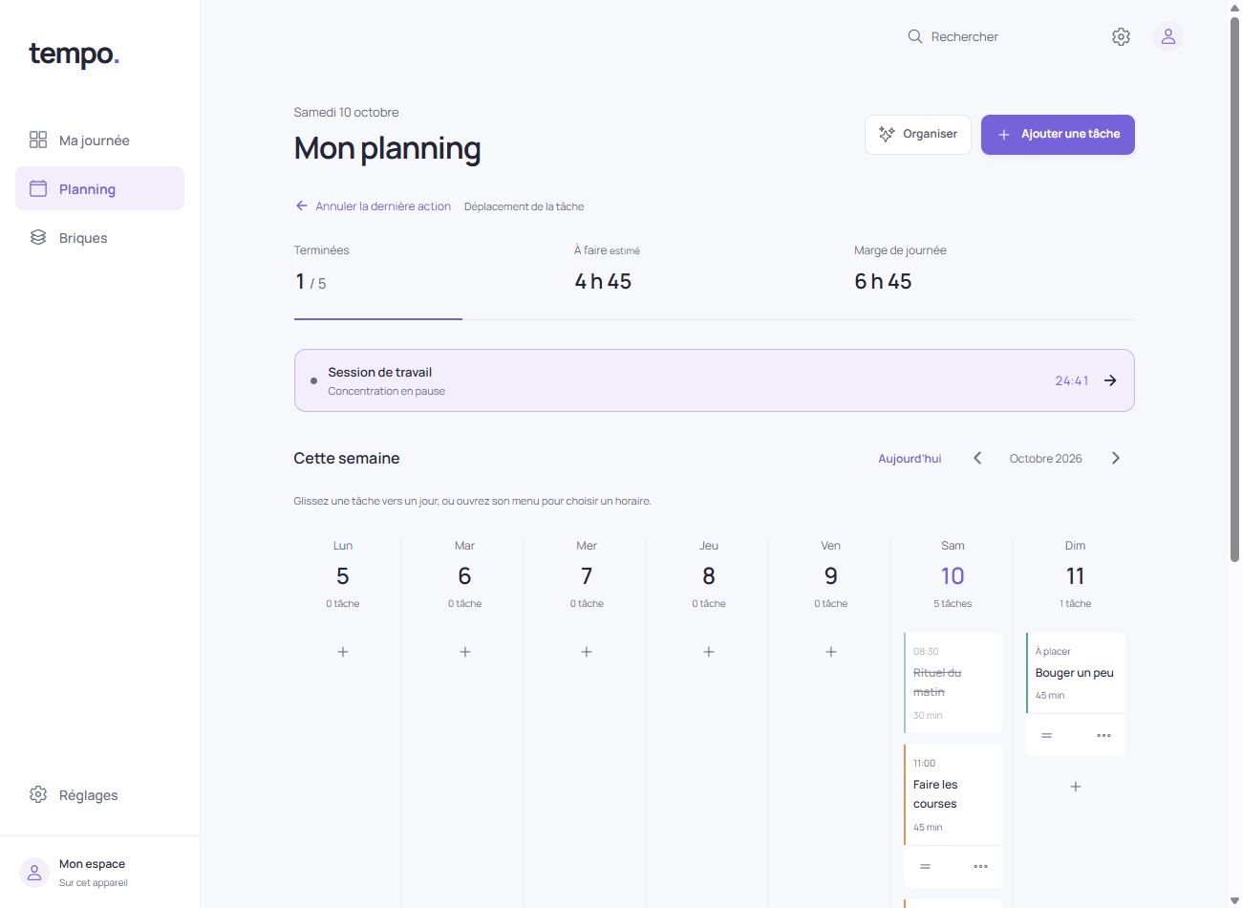Open the Bouger un peu task card
Viewport: 1242px width, 908px height.
[x=1075, y=673]
